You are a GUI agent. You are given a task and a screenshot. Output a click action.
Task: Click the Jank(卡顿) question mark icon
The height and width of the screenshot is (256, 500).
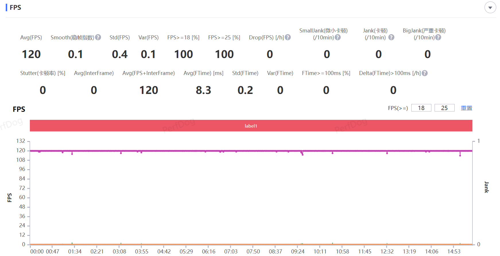click(391, 37)
